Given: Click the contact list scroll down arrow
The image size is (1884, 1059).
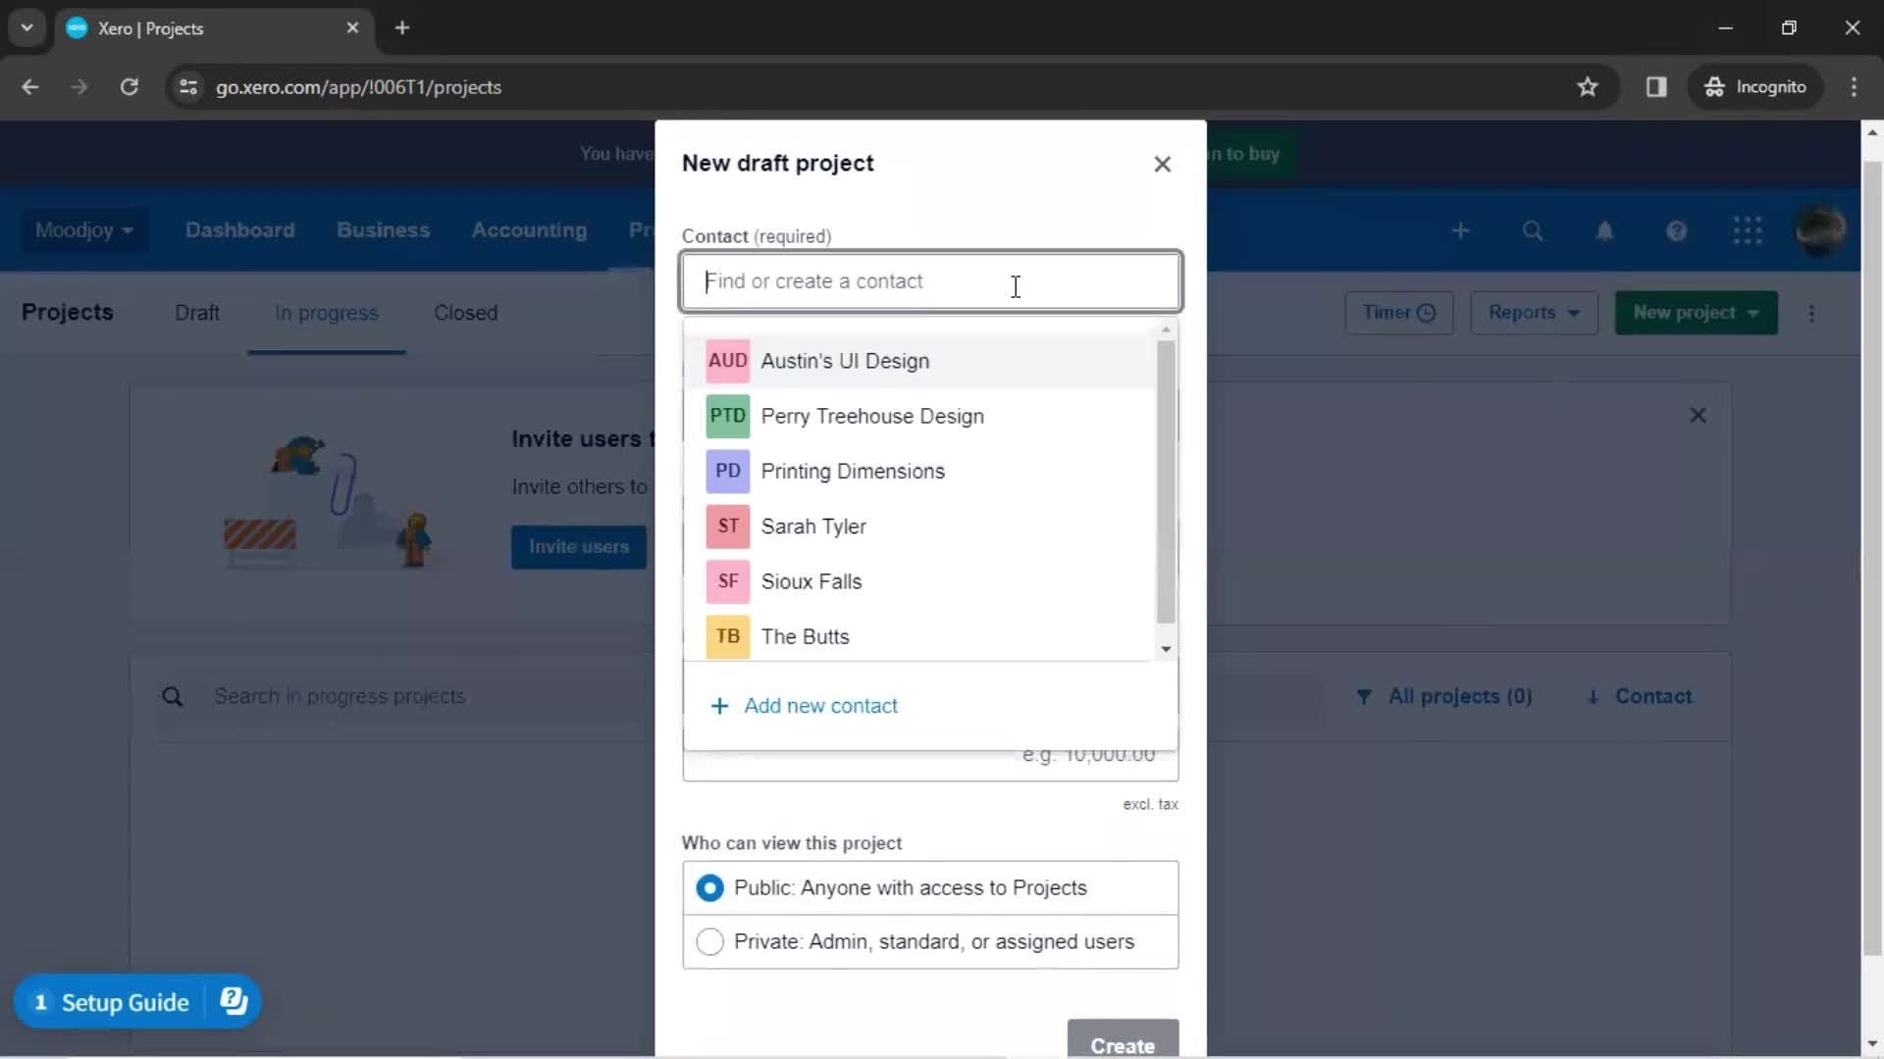Looking at the screenshot, I should [1166, 649].
